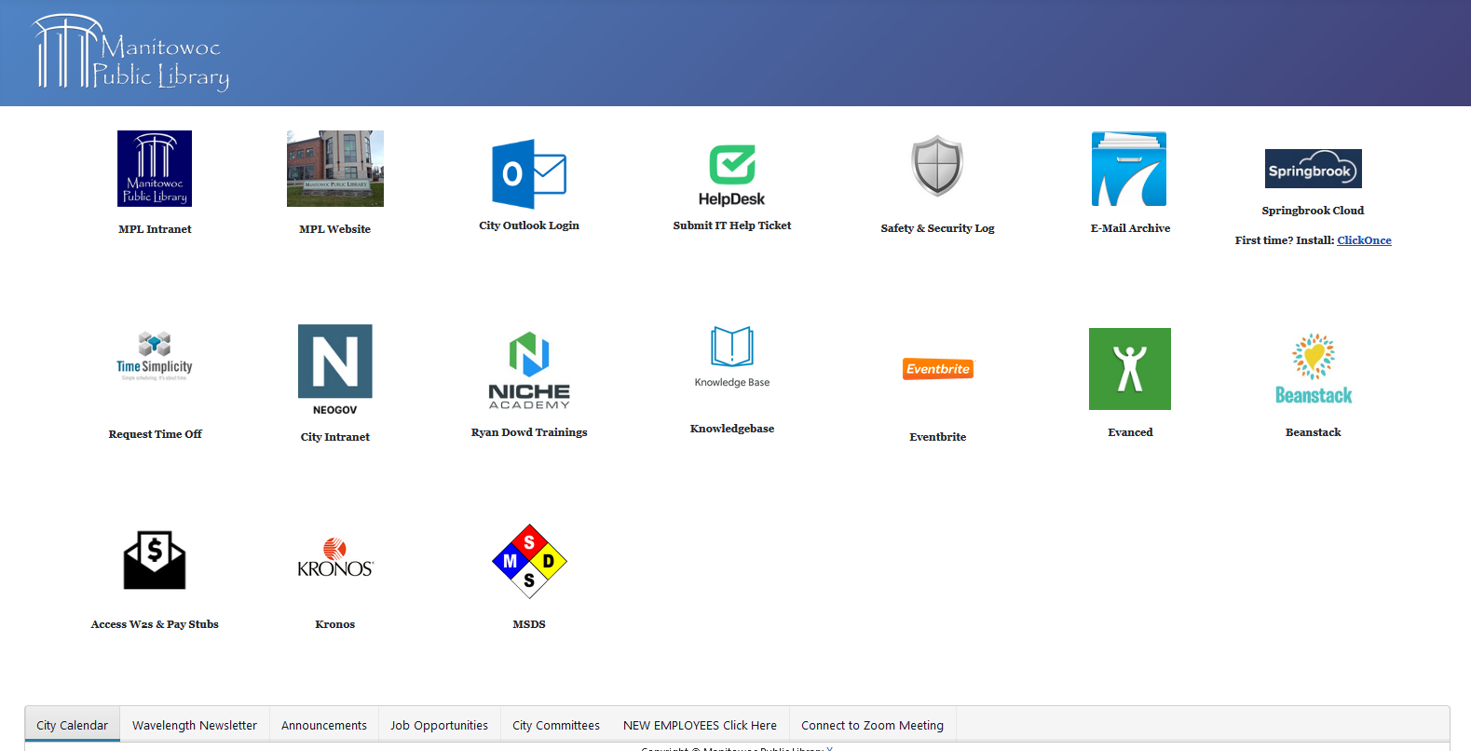Open the MSDS hazard diamond icon
This screenshot has width=1471, height=751.
point(529,561)
